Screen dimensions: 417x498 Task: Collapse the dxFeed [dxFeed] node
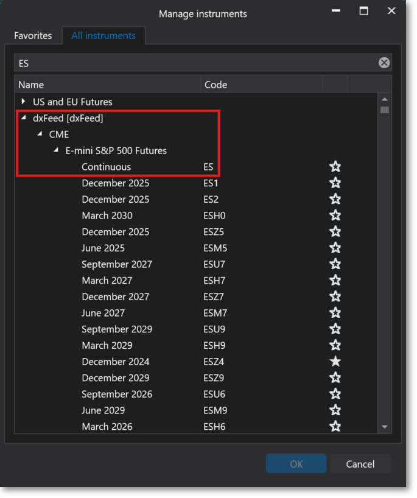click(x=23, y=118)
